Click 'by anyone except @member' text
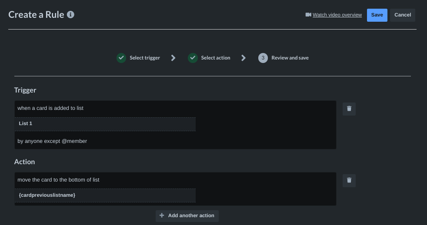The width and height of the screenshot is (427, 225). pyautogui.click(x=52, y=141)
